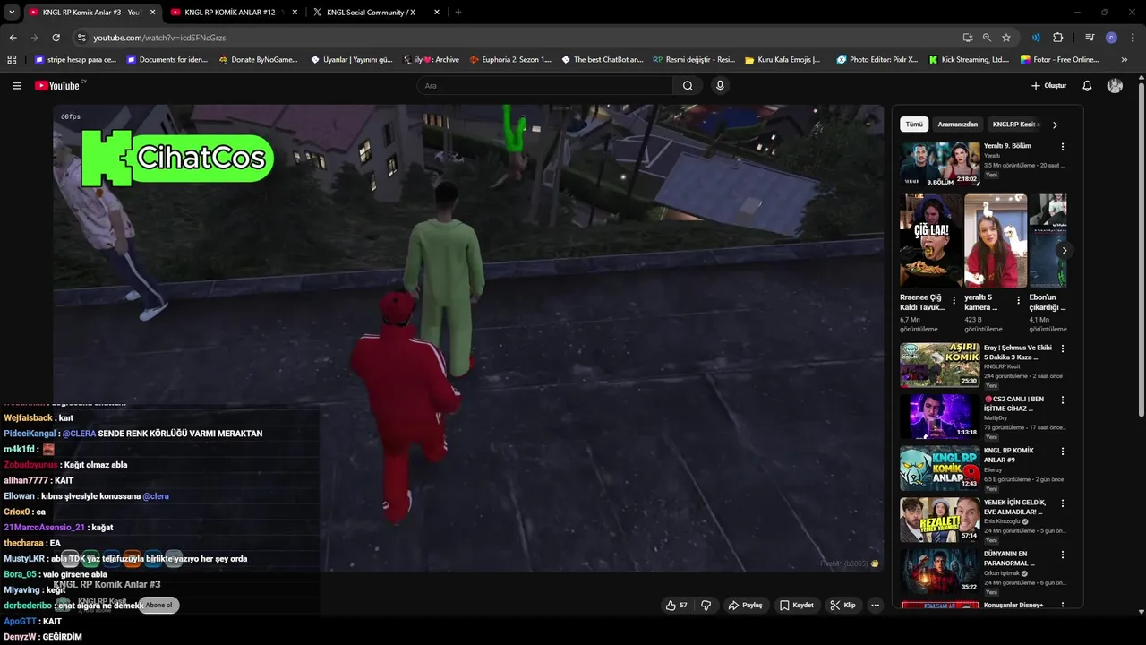Open options for Yeraltı 9. Bölüm video

(1063, 146)
